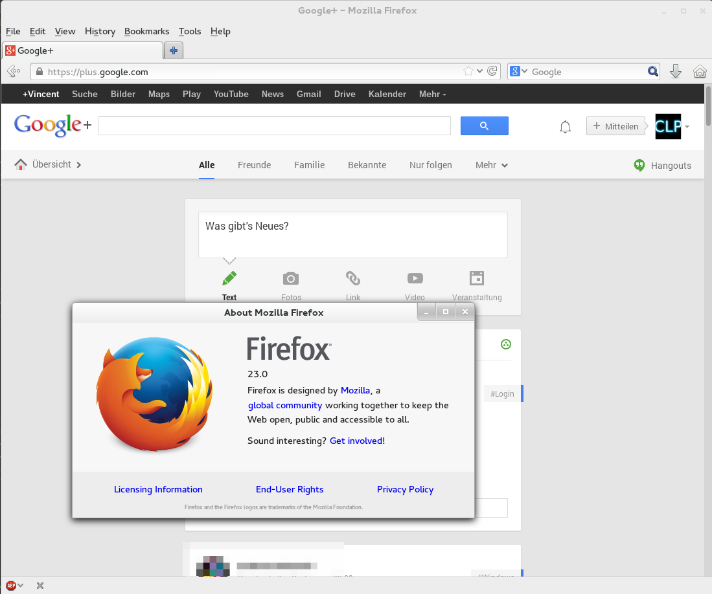Click the Mitteilen share button
The height and width of the screenshot is (594, 712).
pos(615,126)
